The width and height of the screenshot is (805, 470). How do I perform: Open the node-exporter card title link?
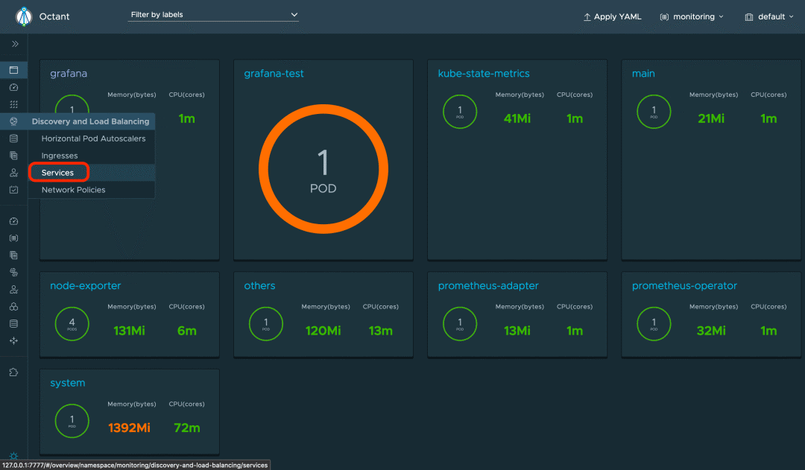(x=85, y=285)
